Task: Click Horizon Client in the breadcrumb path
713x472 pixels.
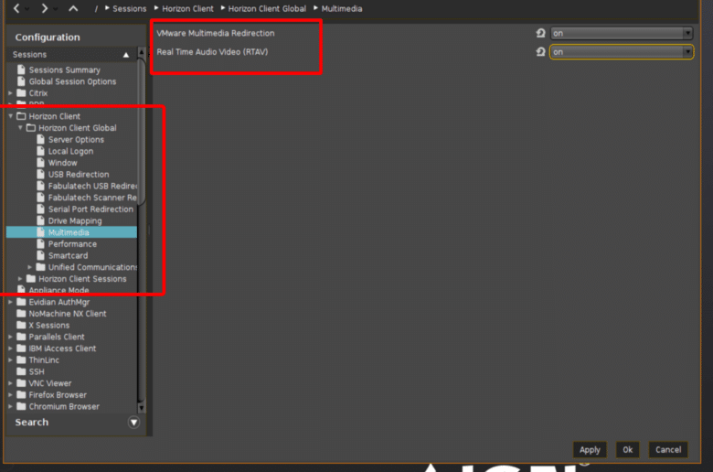Action: click(187, 8)
